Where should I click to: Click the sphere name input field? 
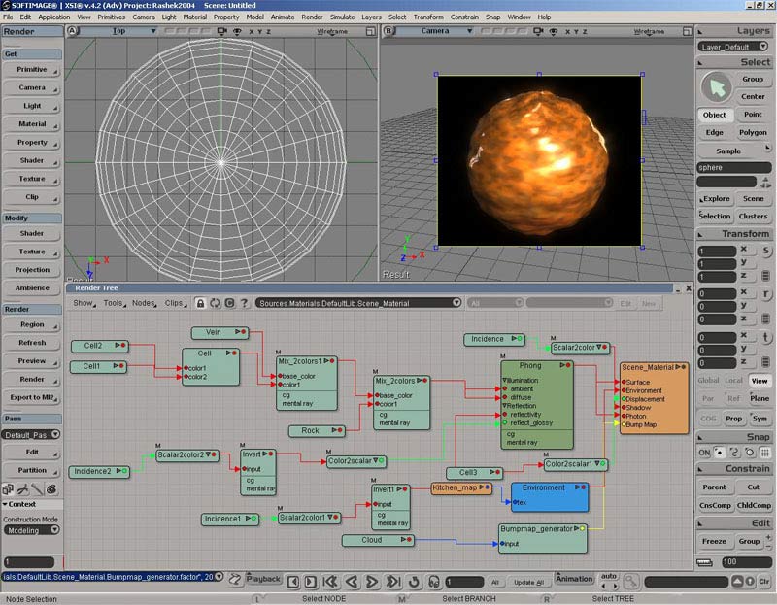tap(734, 167)
